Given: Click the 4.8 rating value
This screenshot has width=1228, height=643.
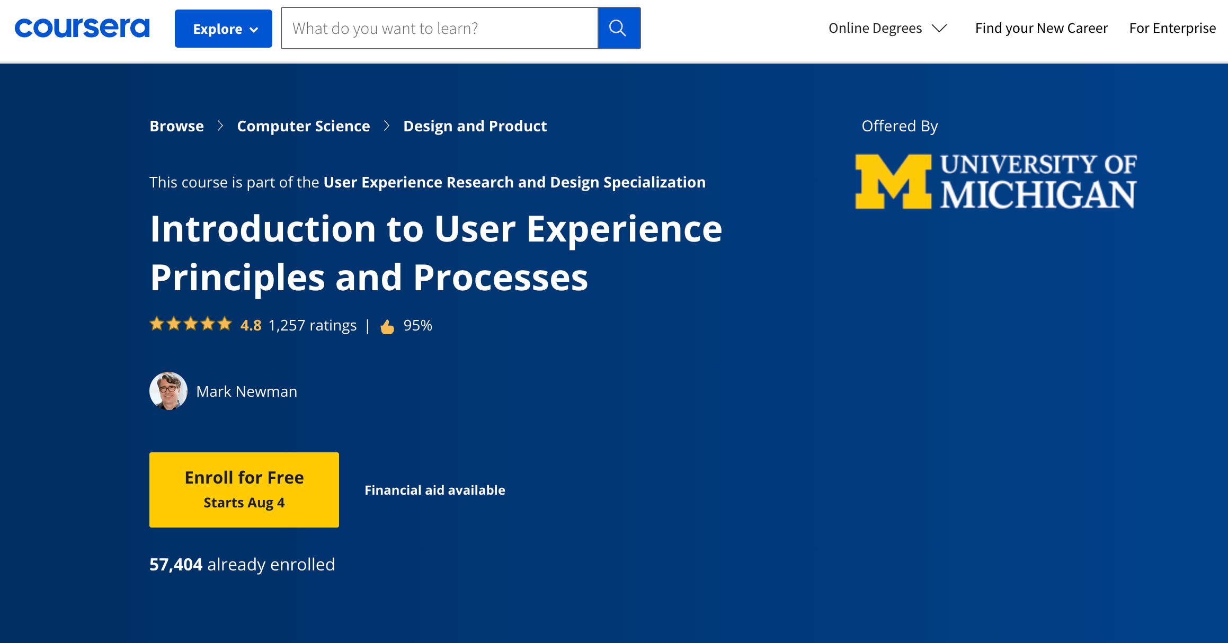Looking at the screenshot, I should [250, 325].
